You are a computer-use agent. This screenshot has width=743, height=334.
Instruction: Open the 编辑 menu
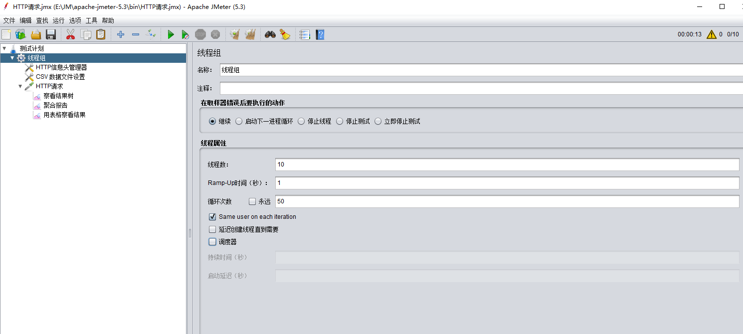(25, 20)
